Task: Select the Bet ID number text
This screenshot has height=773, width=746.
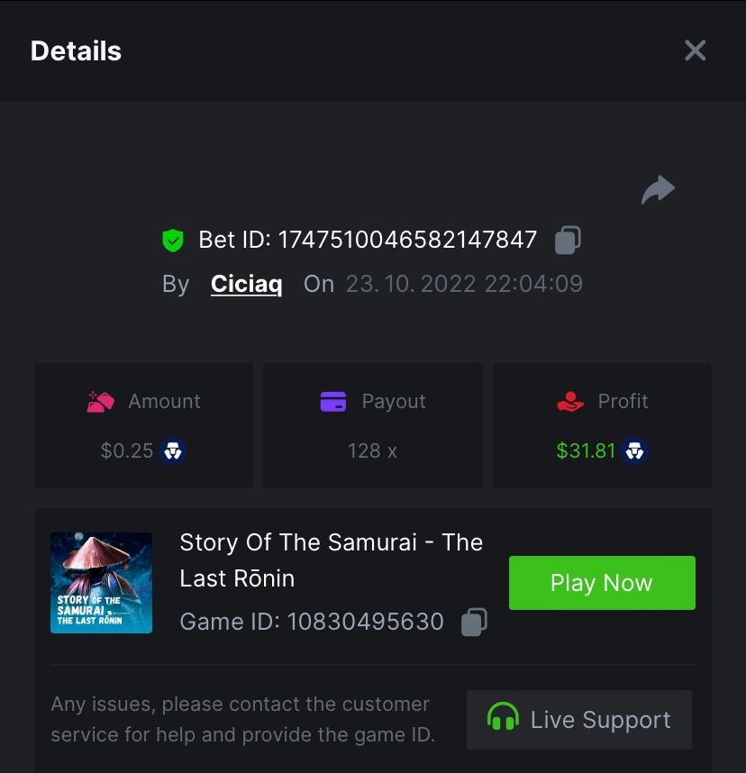Action: click(x=407, y=240)
